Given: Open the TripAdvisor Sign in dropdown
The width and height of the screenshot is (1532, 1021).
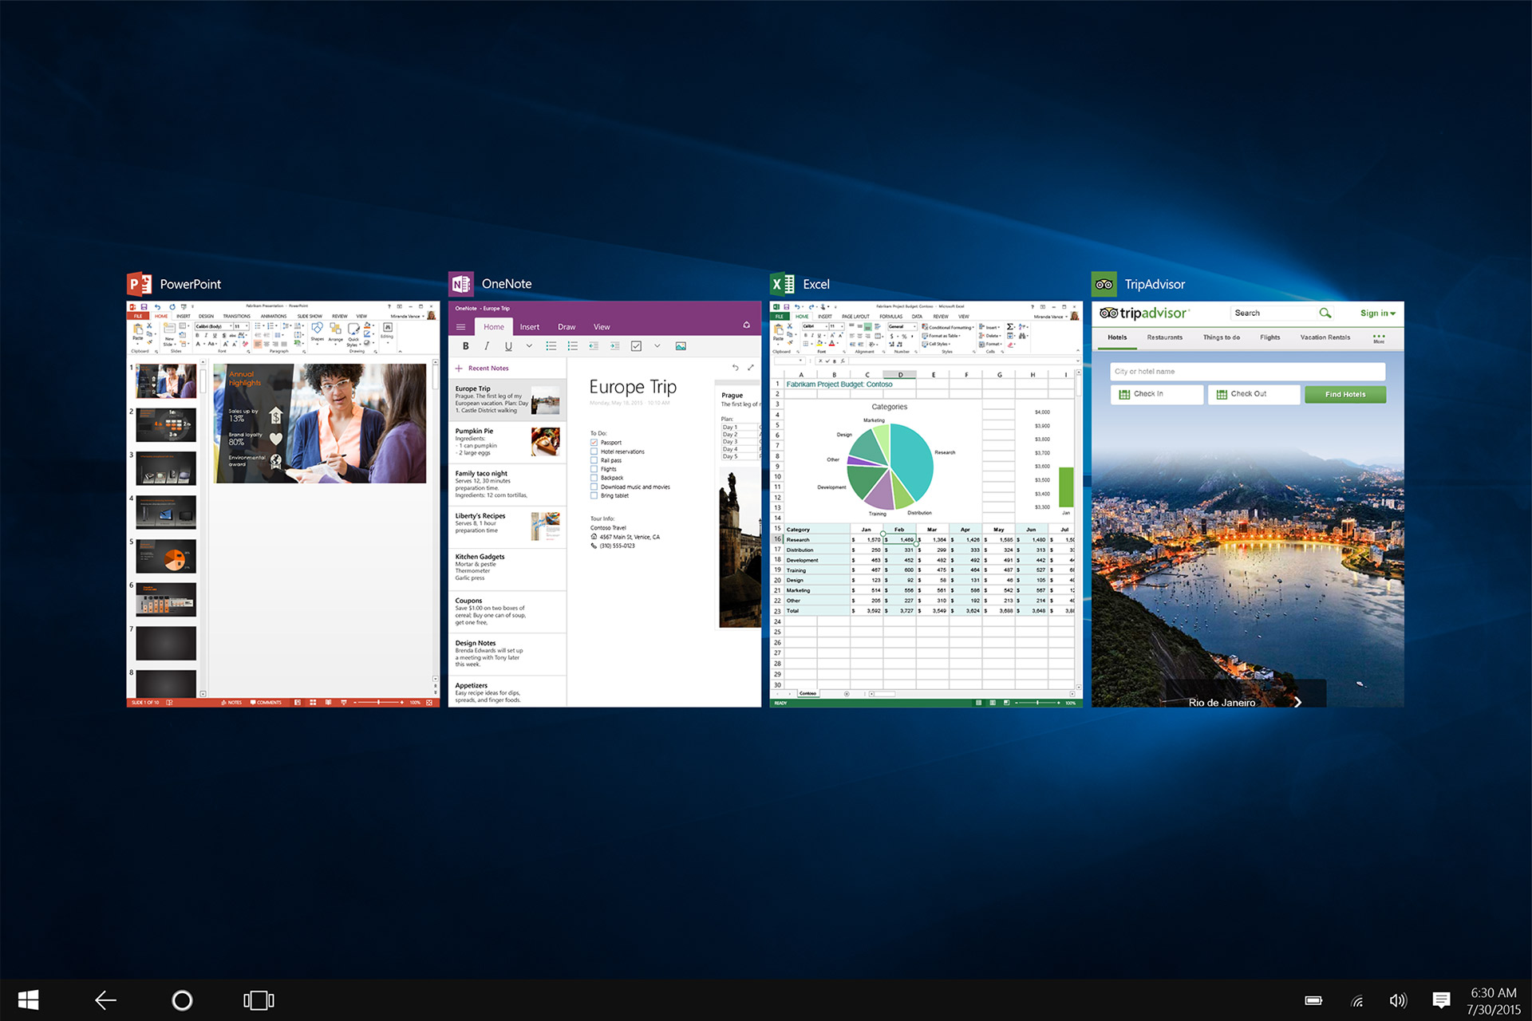Looking at the screenshot, I should (x=1378, y=313).
